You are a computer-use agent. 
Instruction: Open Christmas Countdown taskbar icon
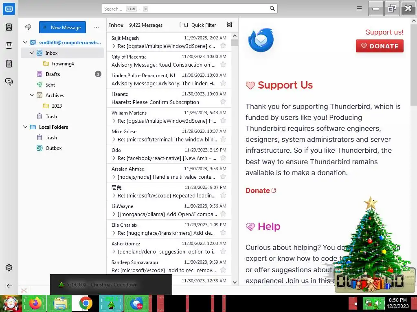pos(111,303)
